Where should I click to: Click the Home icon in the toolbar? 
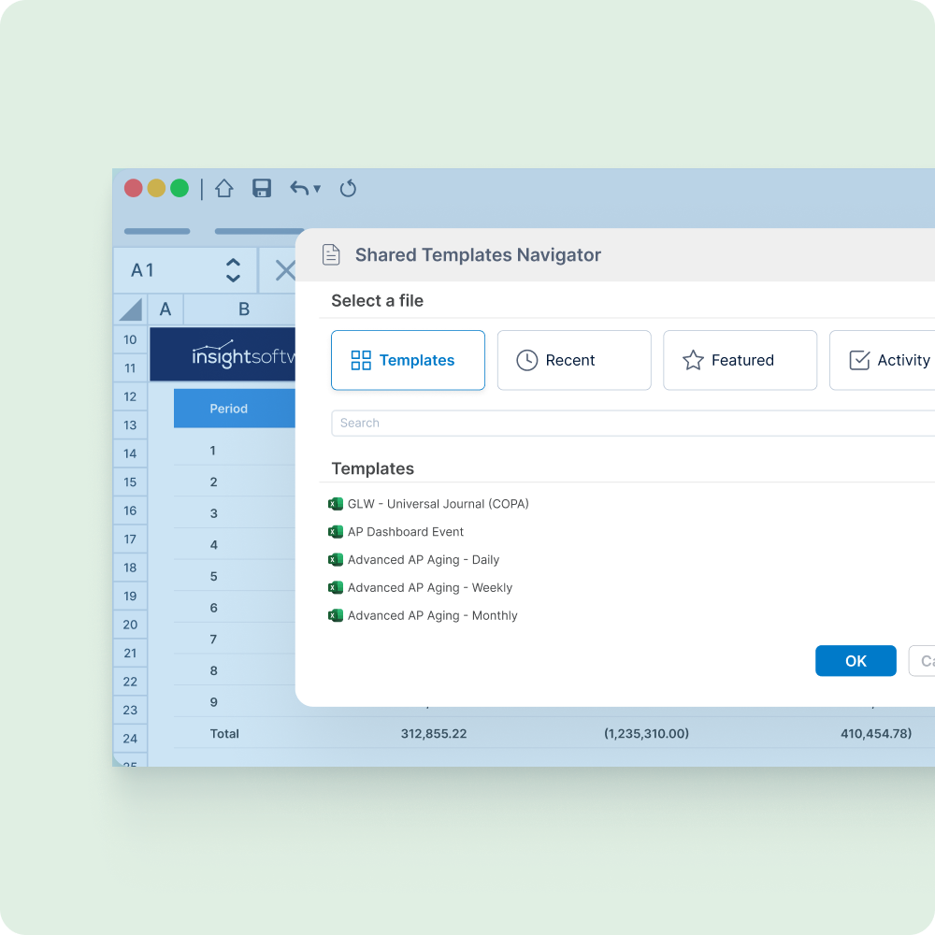tap(224, 188)
